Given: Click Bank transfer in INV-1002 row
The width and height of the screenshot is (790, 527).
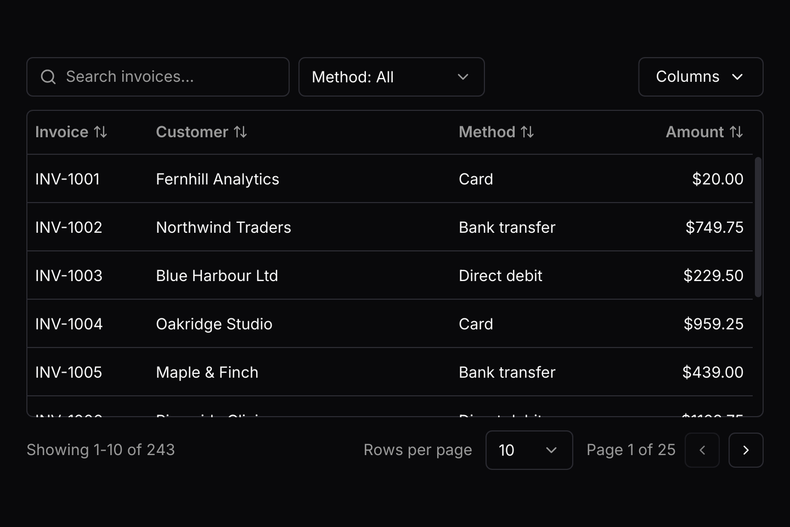Looking at the screenshot, I should pyautogui.click(x=507, y=227).
